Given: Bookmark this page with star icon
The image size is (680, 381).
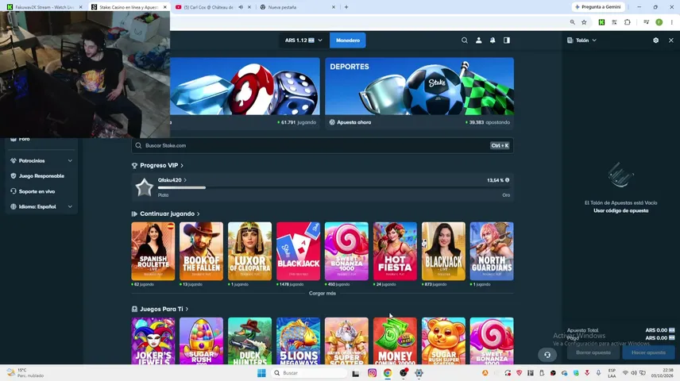Looking at the screenshot, I should [x=584, y=22].
